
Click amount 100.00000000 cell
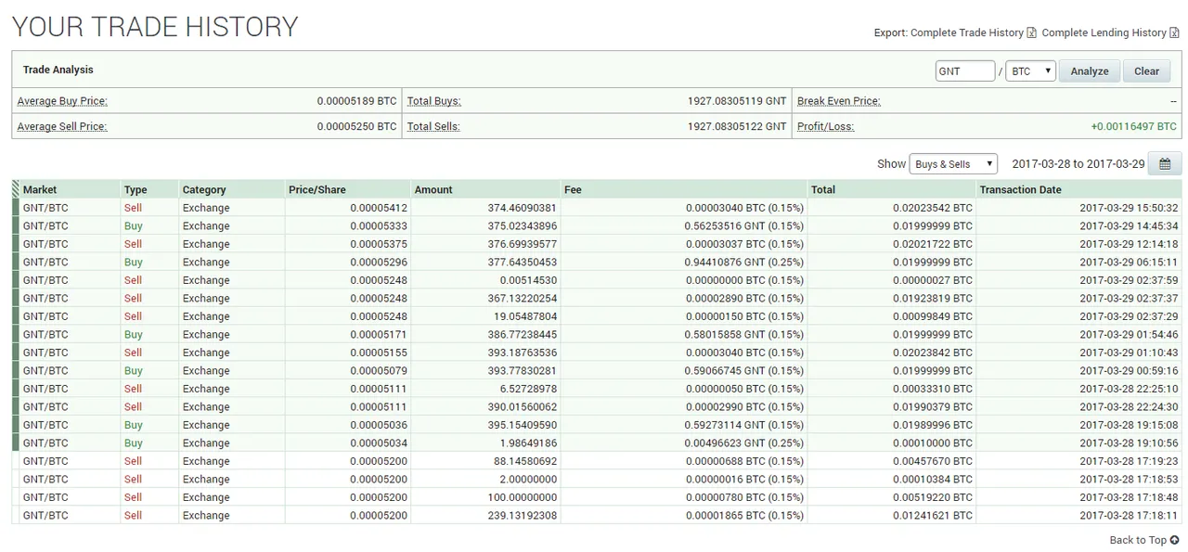523,497
